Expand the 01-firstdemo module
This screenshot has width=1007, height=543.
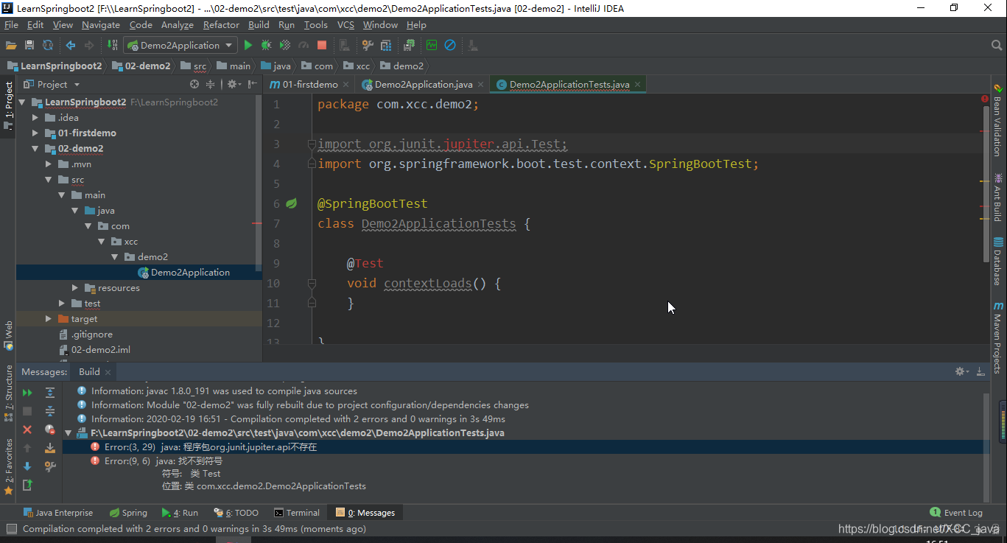pyautogui.click(x=35, y=133)
